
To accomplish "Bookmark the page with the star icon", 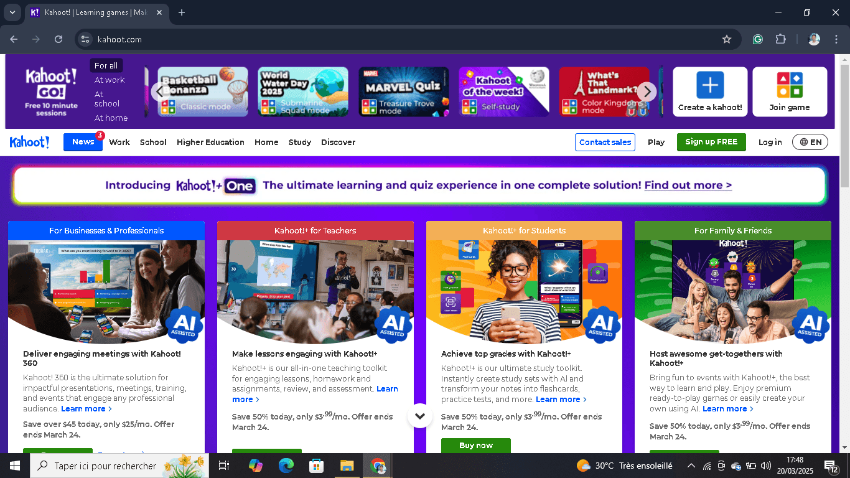I will 726,39.
